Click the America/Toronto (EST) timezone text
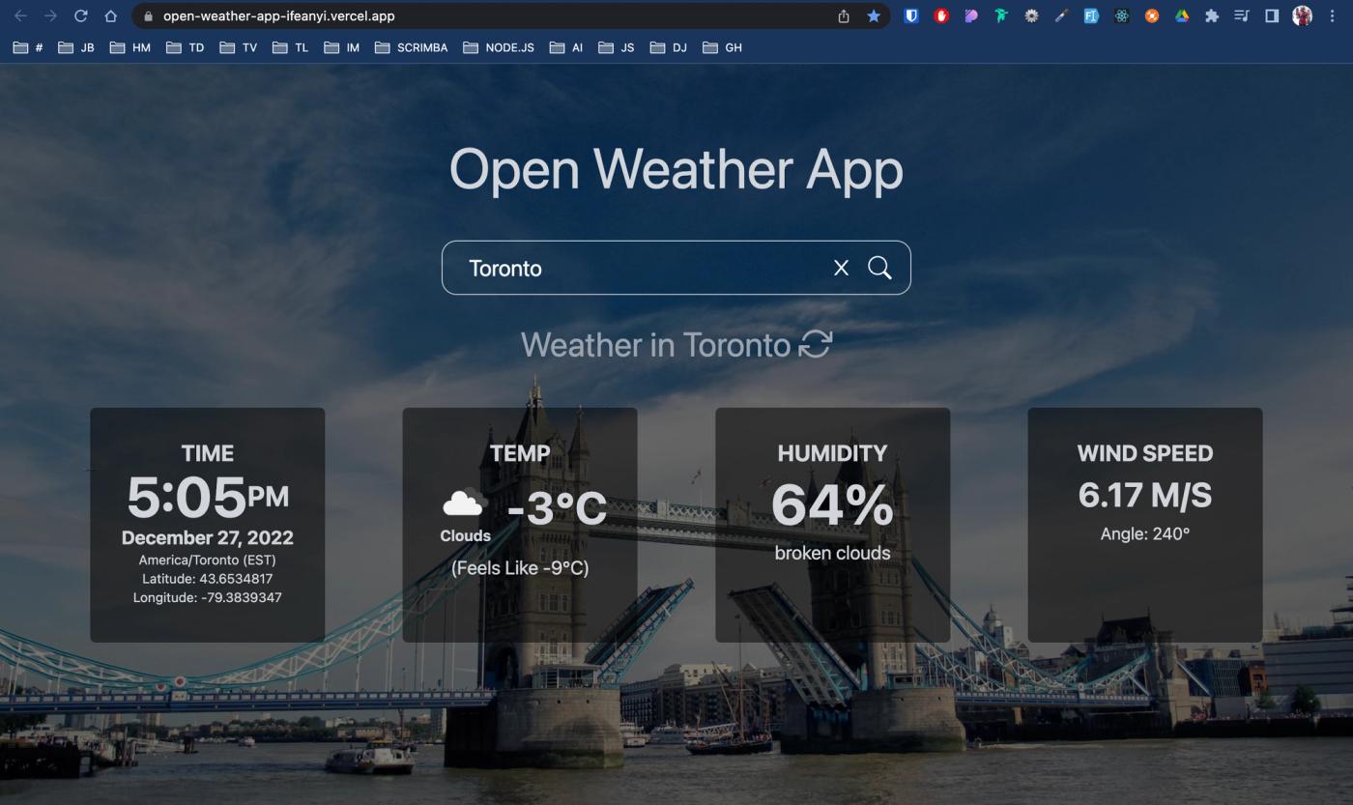The width and height of the screenshot is (1353, 805). click(208, 561)
